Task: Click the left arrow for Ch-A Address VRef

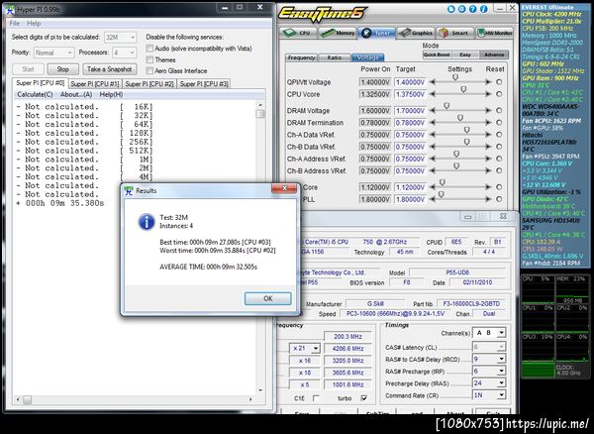Action: tap(433, 159)
